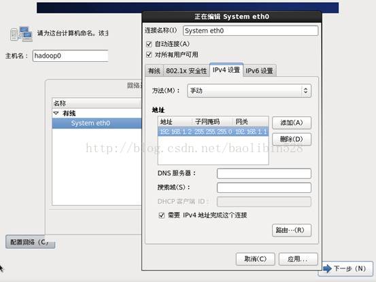The image size is (376, 282).
Task: Toggle the 对所有用户可用 checkbox
Action: pos(149,54)
